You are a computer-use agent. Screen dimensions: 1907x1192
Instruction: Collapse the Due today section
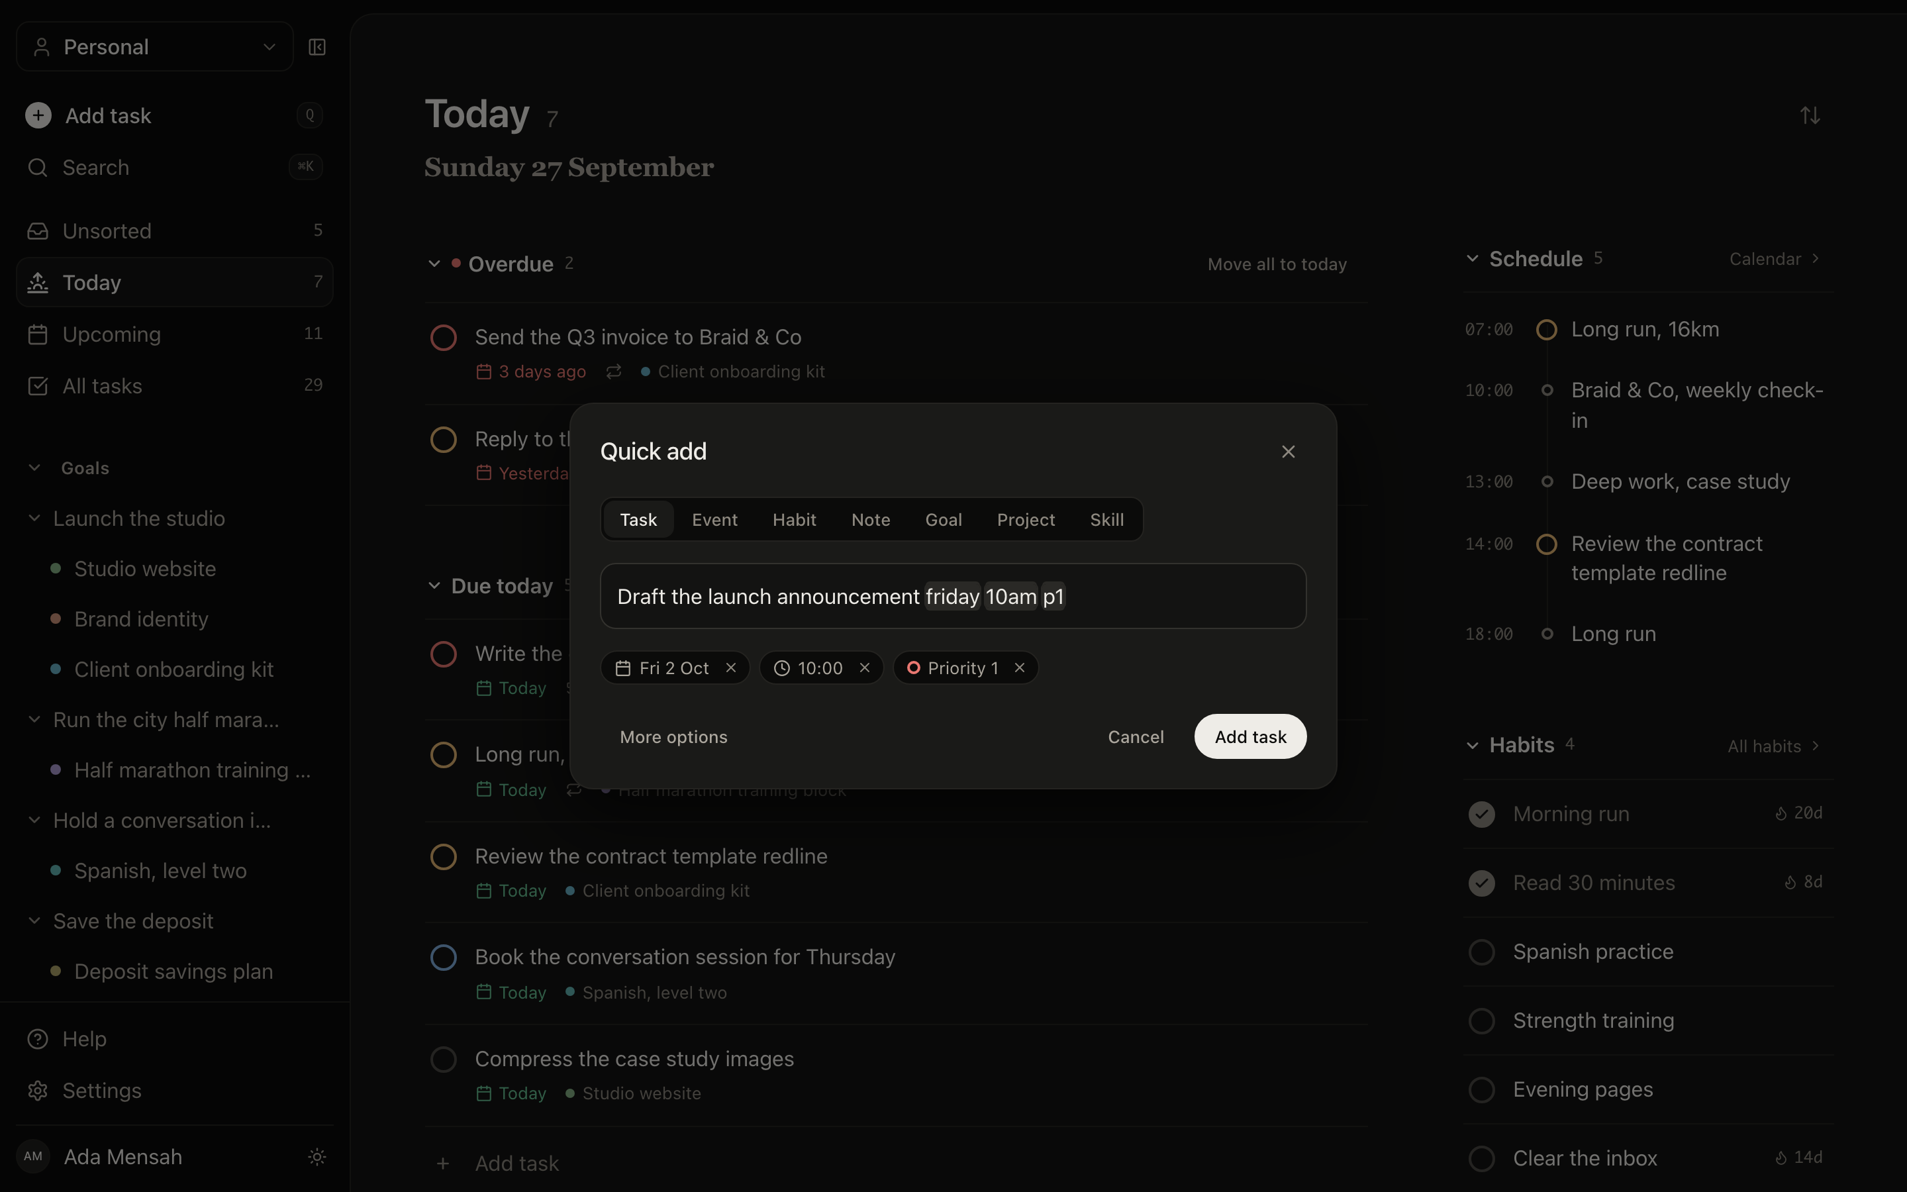(x=434, y=586)
